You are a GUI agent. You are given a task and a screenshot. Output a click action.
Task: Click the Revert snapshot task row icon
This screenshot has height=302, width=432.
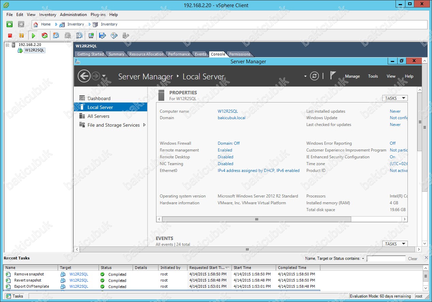(x=8, y=280)
